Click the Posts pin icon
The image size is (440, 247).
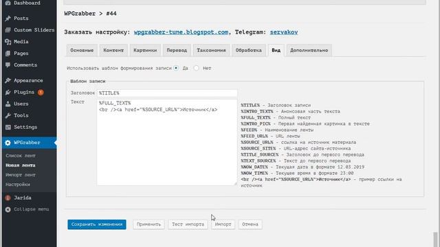pos(8,19)
